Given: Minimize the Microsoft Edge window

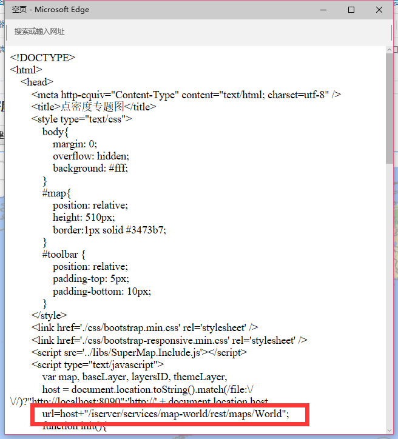Looking at the screenshot, I should pyautogui.click(x=323, y=10).
